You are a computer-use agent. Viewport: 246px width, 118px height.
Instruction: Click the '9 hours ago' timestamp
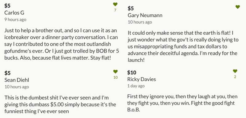[15, 20]
